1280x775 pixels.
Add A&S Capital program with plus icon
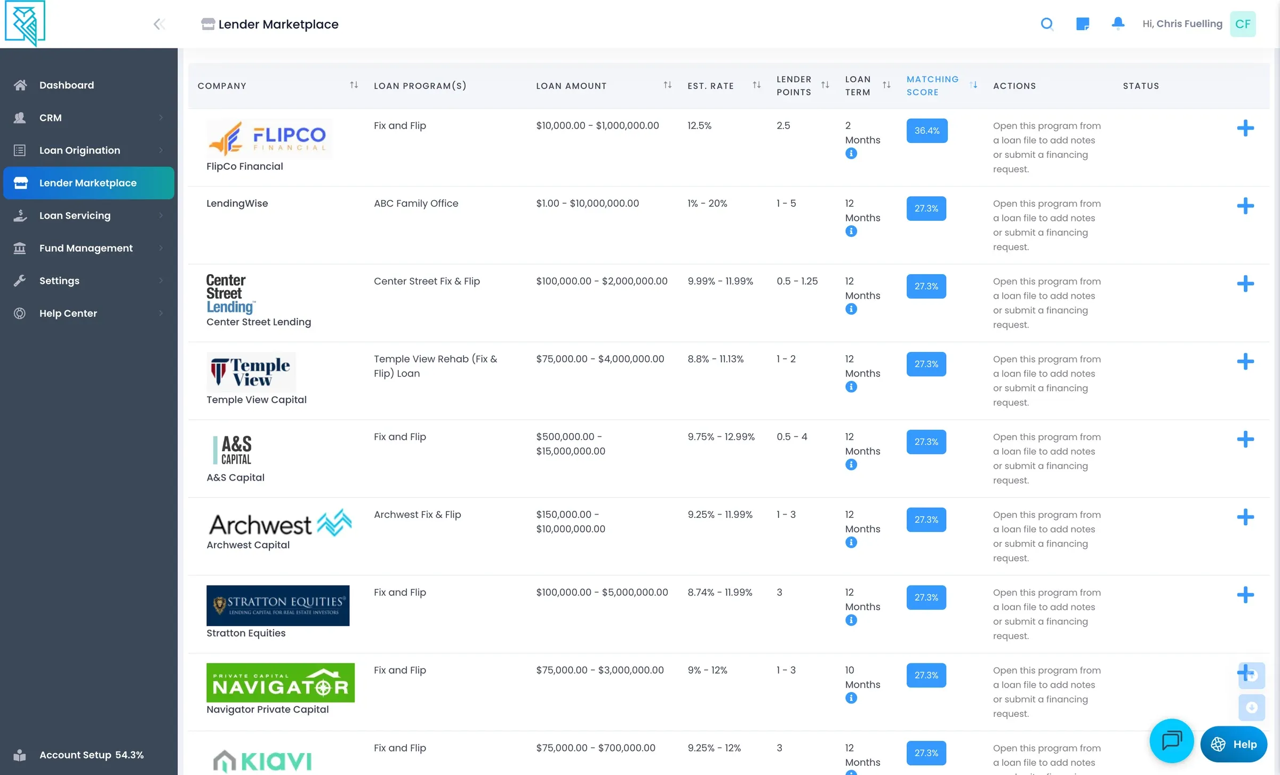click(1245, 440)
